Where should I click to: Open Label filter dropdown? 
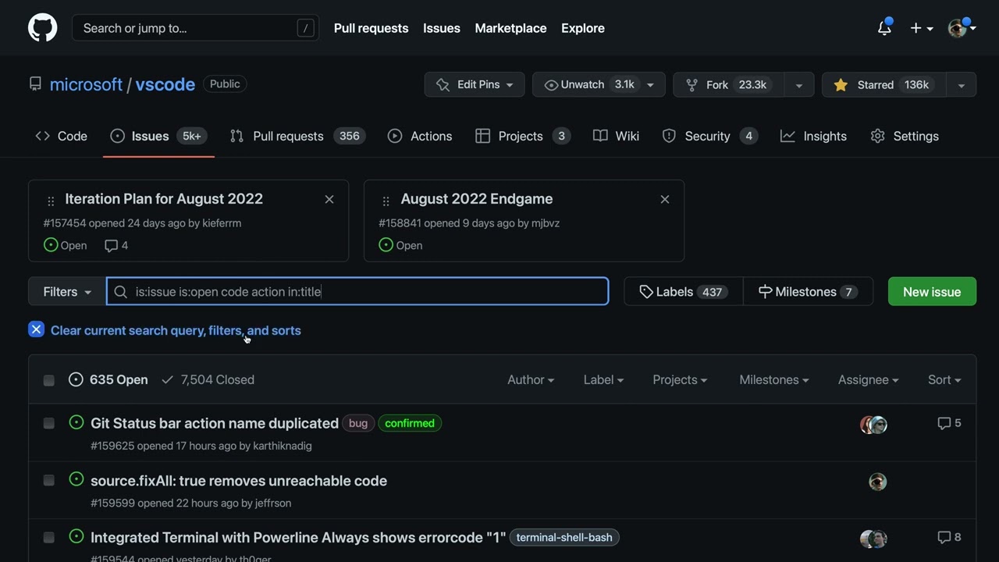coord(603,379)
